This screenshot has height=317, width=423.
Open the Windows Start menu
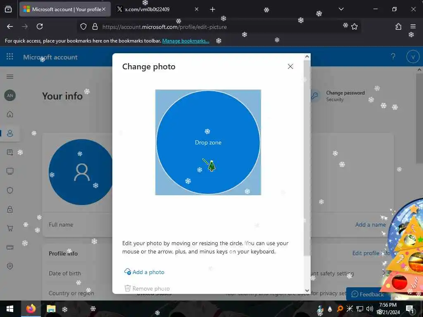(10, 309)
